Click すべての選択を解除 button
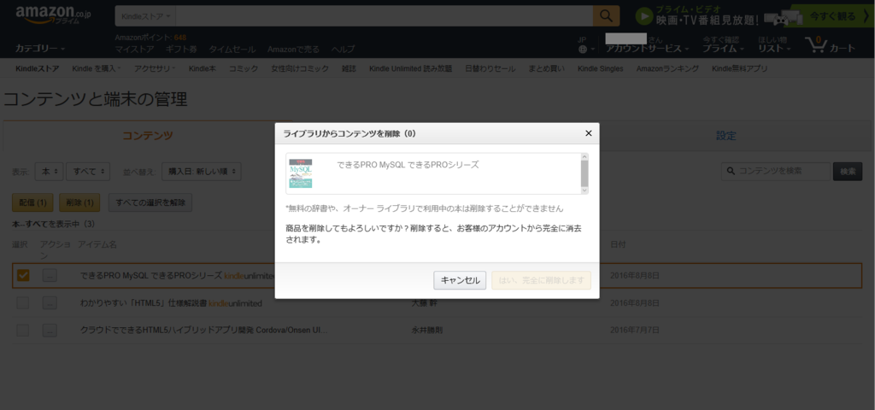 150,202
